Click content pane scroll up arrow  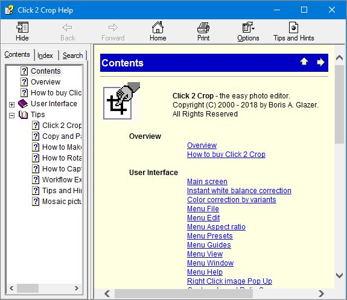[x=339, y=58]
